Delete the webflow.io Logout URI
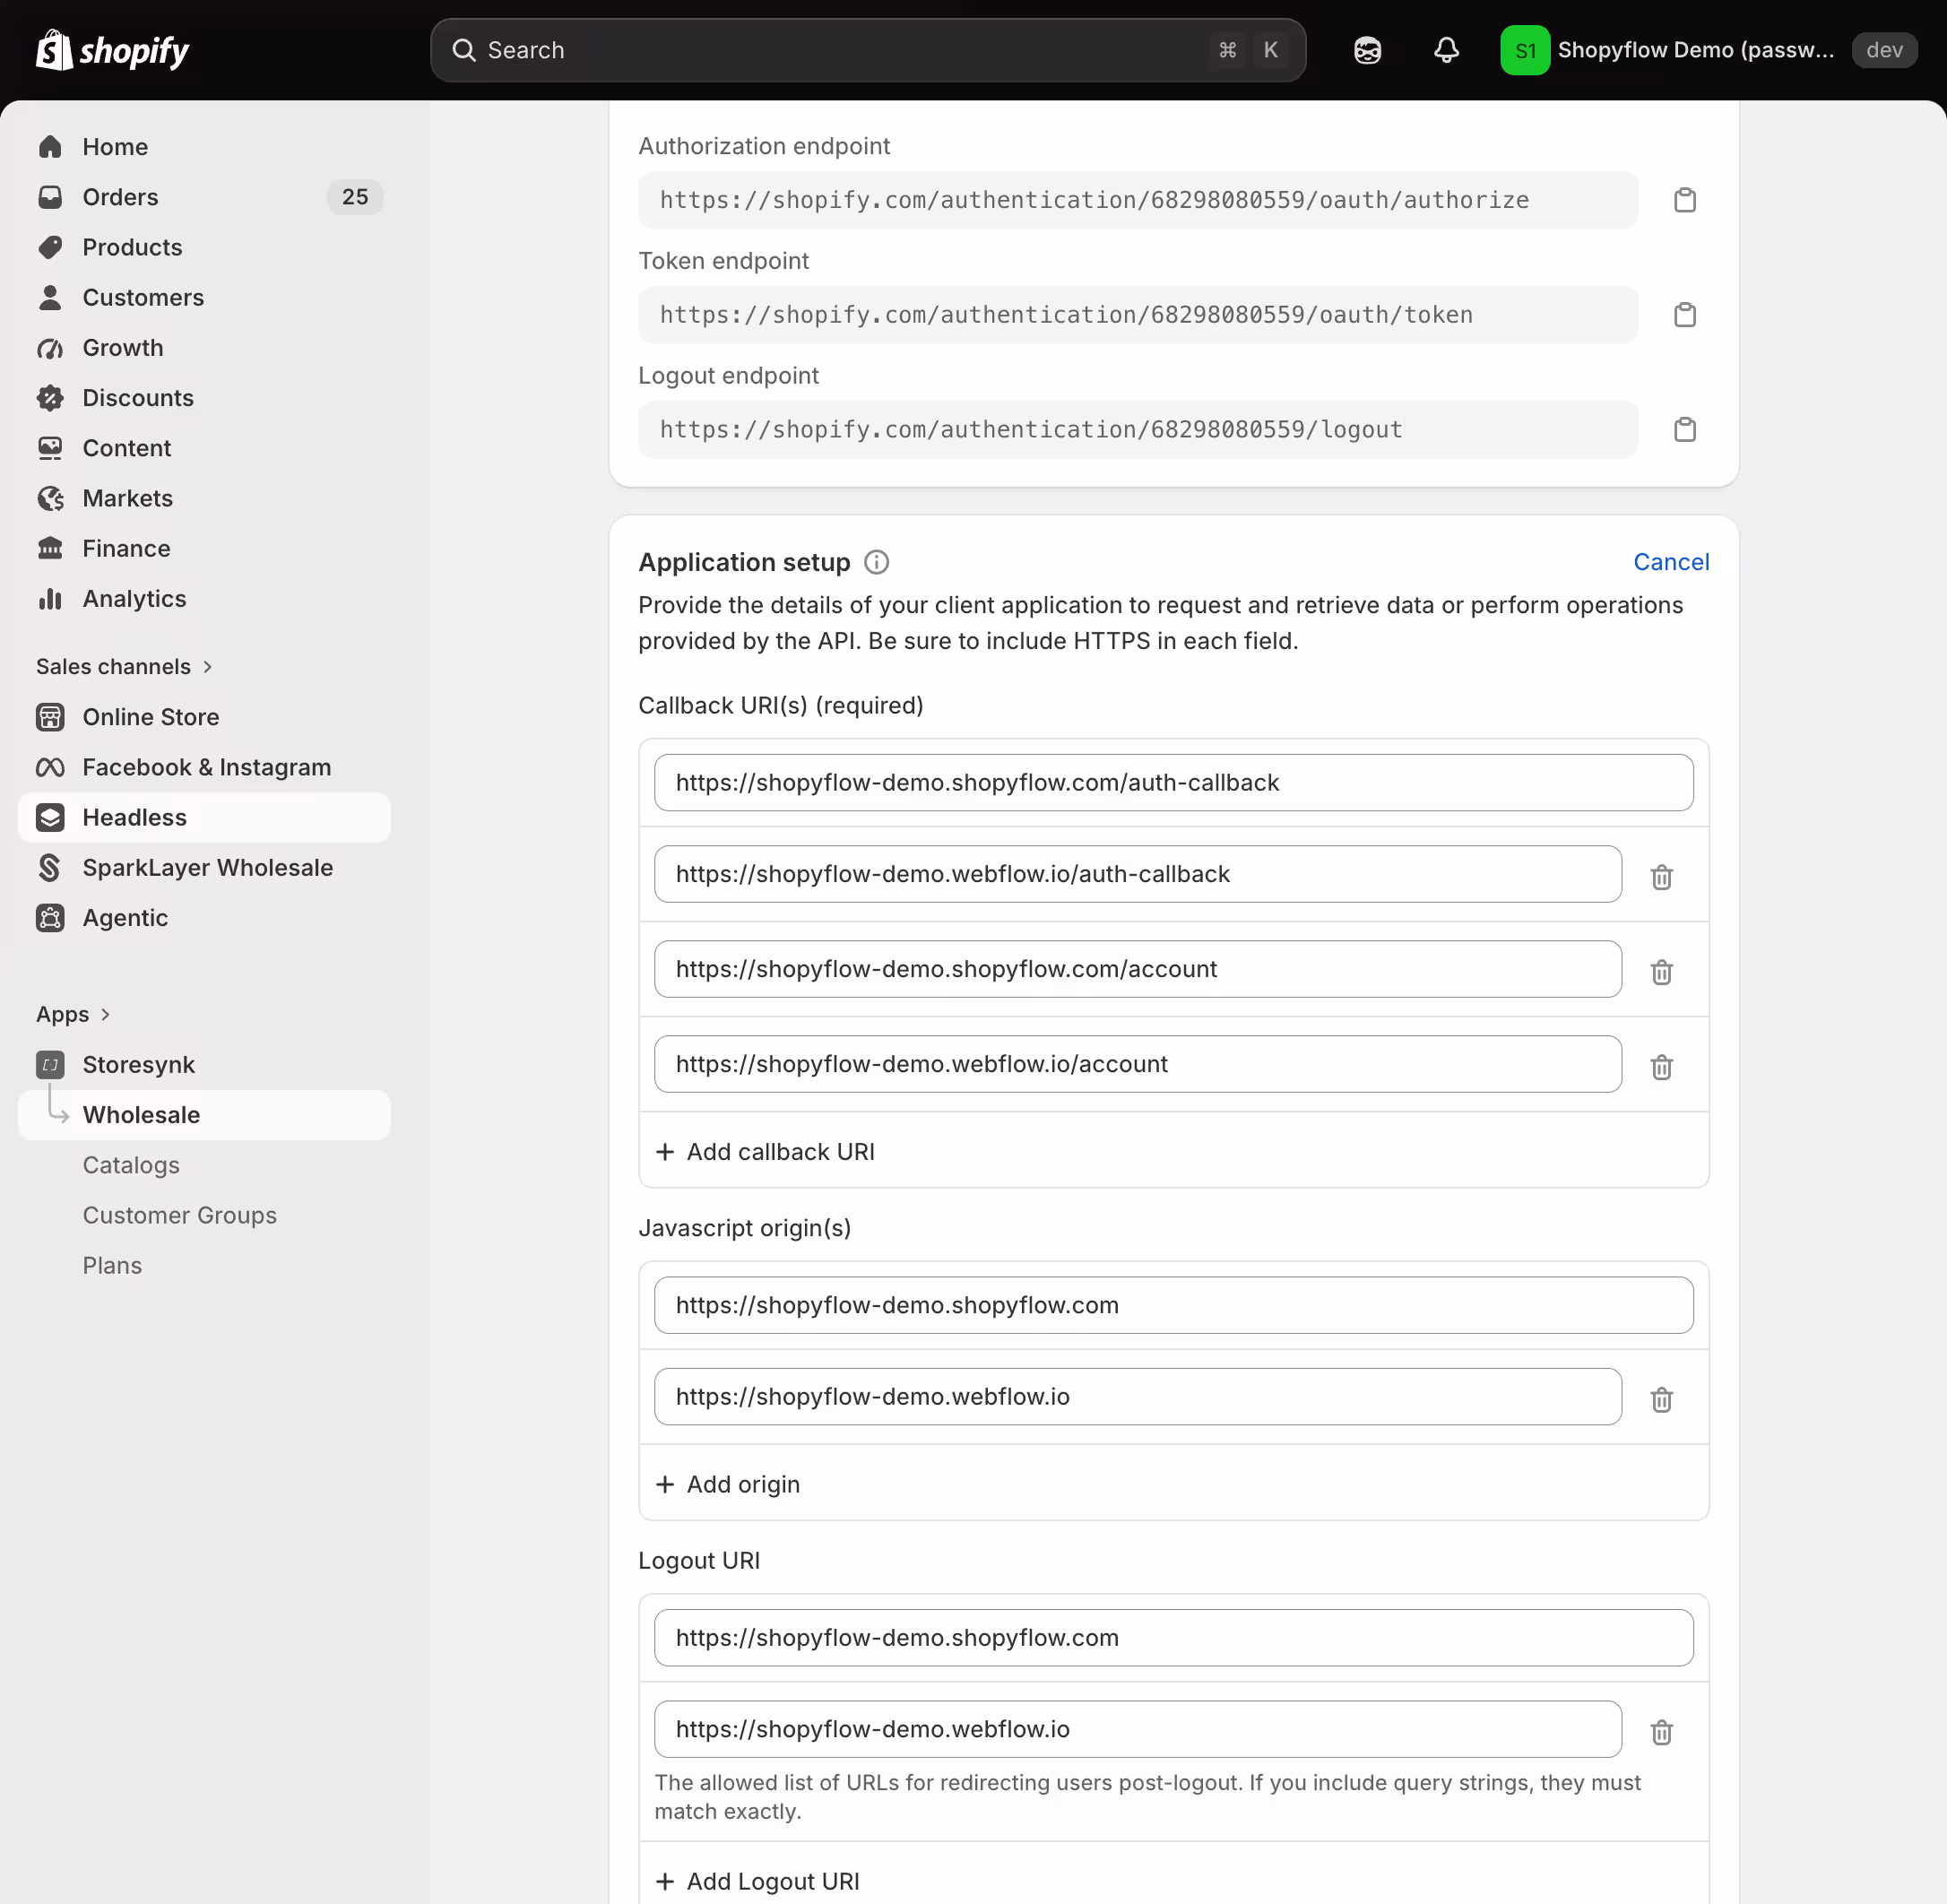1947x1904 pixels. pos(1662,1732)
